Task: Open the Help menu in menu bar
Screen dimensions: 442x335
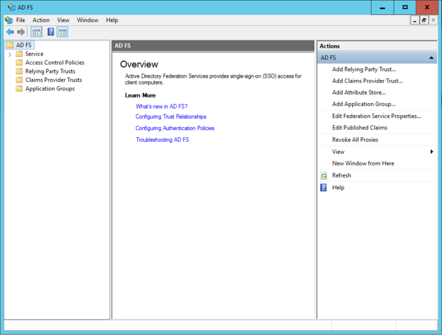Action: pyautogui.click(x=112, y=20)
